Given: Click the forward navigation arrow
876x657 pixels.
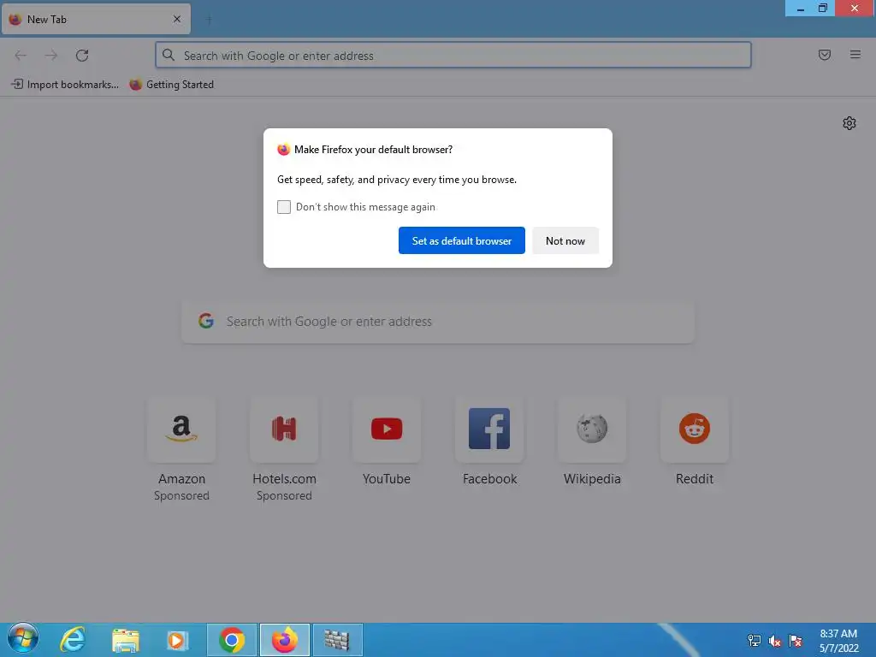Looking at the screenshot, I should [51, 56].
